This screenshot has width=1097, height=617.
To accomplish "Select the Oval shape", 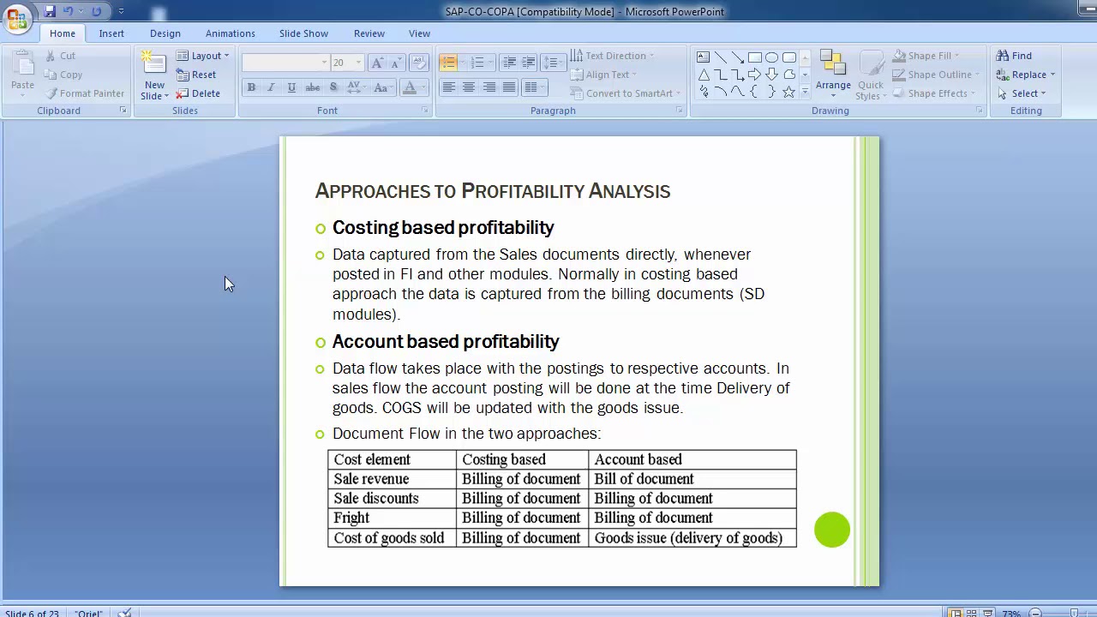I will click(x=771, y=57).
